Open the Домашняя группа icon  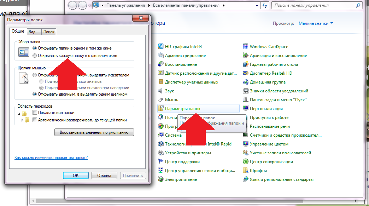pyautogui.click(x=245, y=82)
